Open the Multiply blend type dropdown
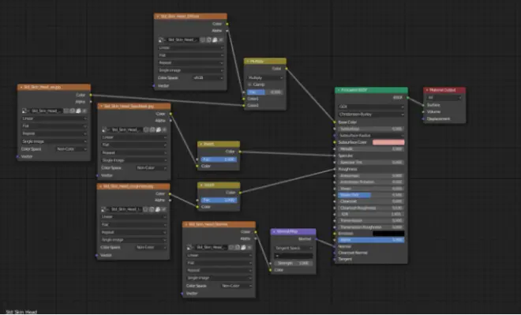Image resolution: width=521 pixels, height=315 pixels. (x=265, y=77)
